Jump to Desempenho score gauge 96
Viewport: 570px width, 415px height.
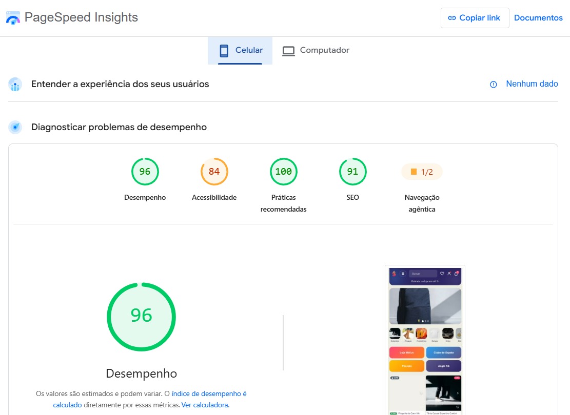[x=145, y=171]
